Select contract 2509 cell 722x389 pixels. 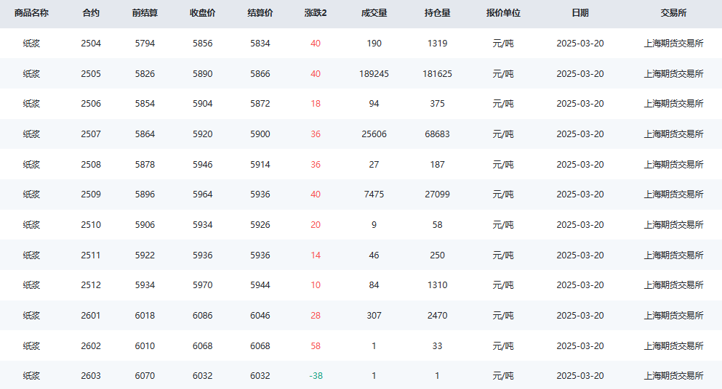(x=91, y=194)
